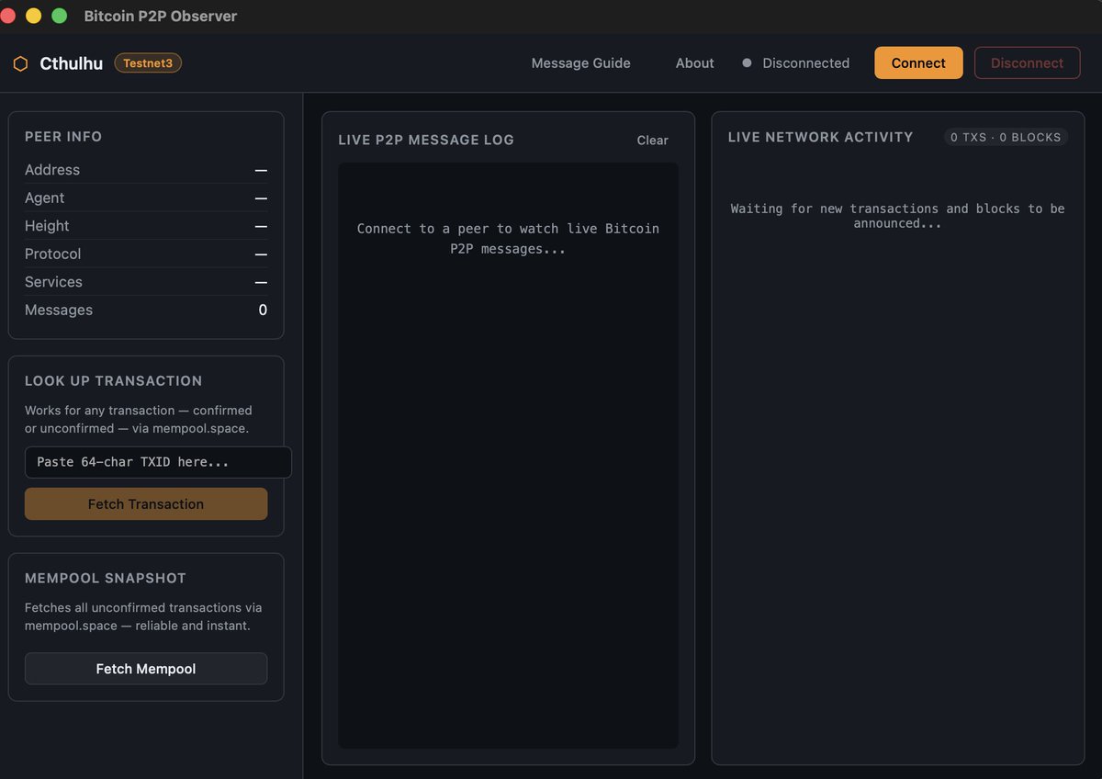The image size is (1102, 779).
Task: Click 'Connect to a peer to watch' placeholder text
Action: [508, 239]
